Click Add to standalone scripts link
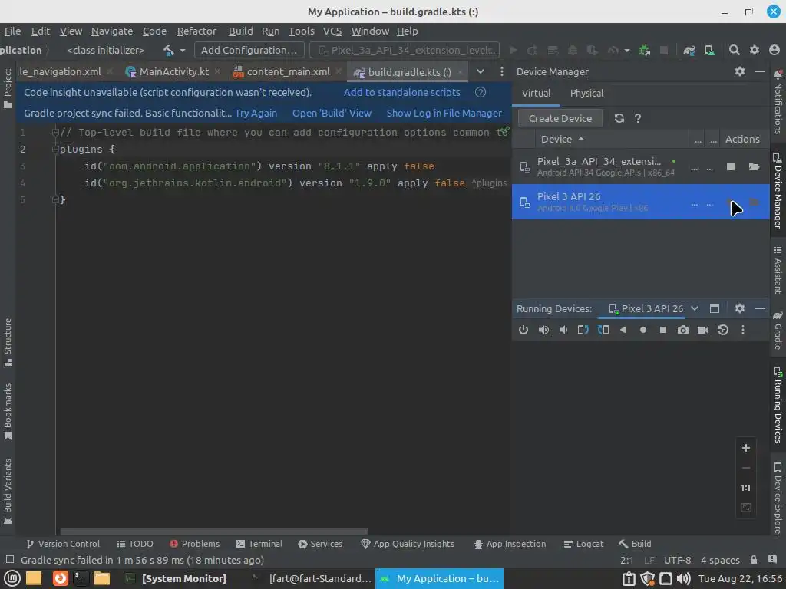Viewport: 786px width, 589px height. pyautogui.click(x=401, y=92)
